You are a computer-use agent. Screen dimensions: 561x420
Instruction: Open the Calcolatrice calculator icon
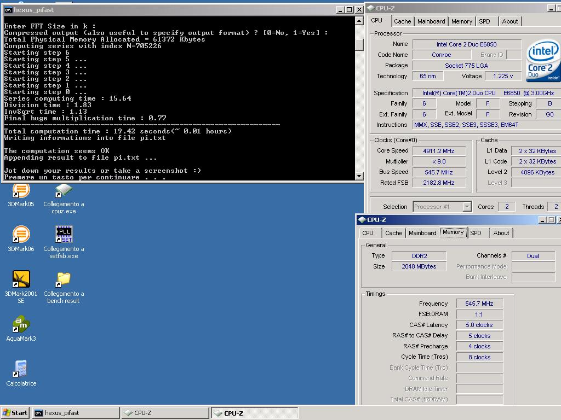21,373
